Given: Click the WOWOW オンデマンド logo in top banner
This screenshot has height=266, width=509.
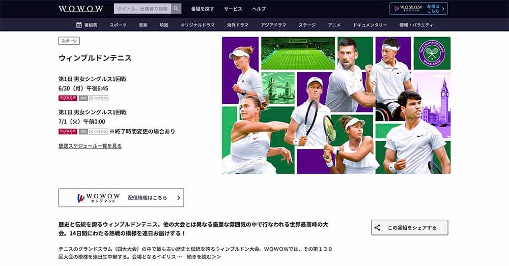Looking at the screenshot, I should tap(410, 9).
